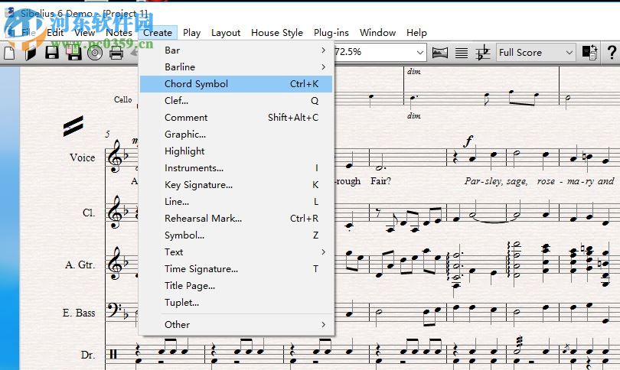Switch between full score and part icon

click(x=589, y=53)
